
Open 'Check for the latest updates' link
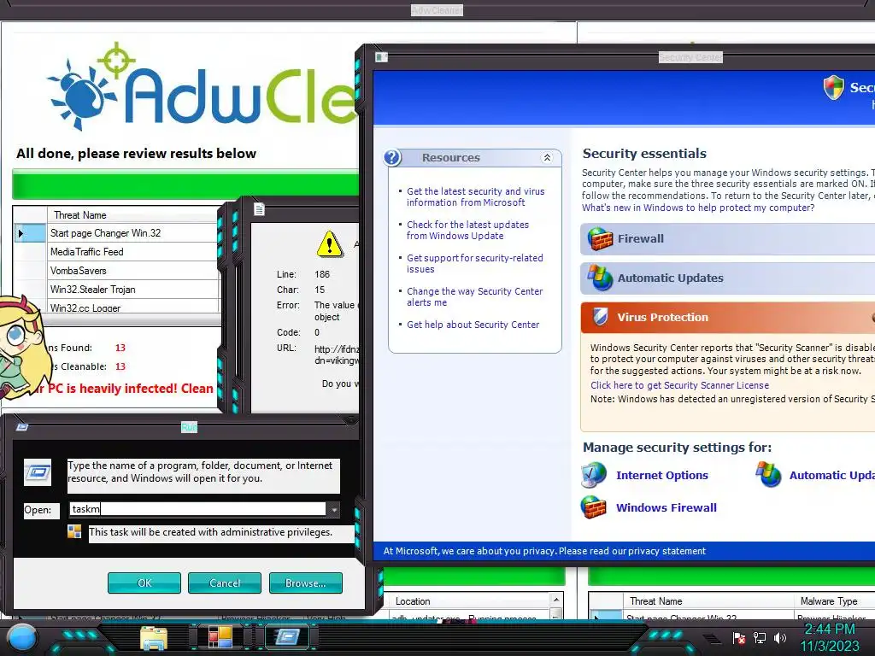coord(467,230)
